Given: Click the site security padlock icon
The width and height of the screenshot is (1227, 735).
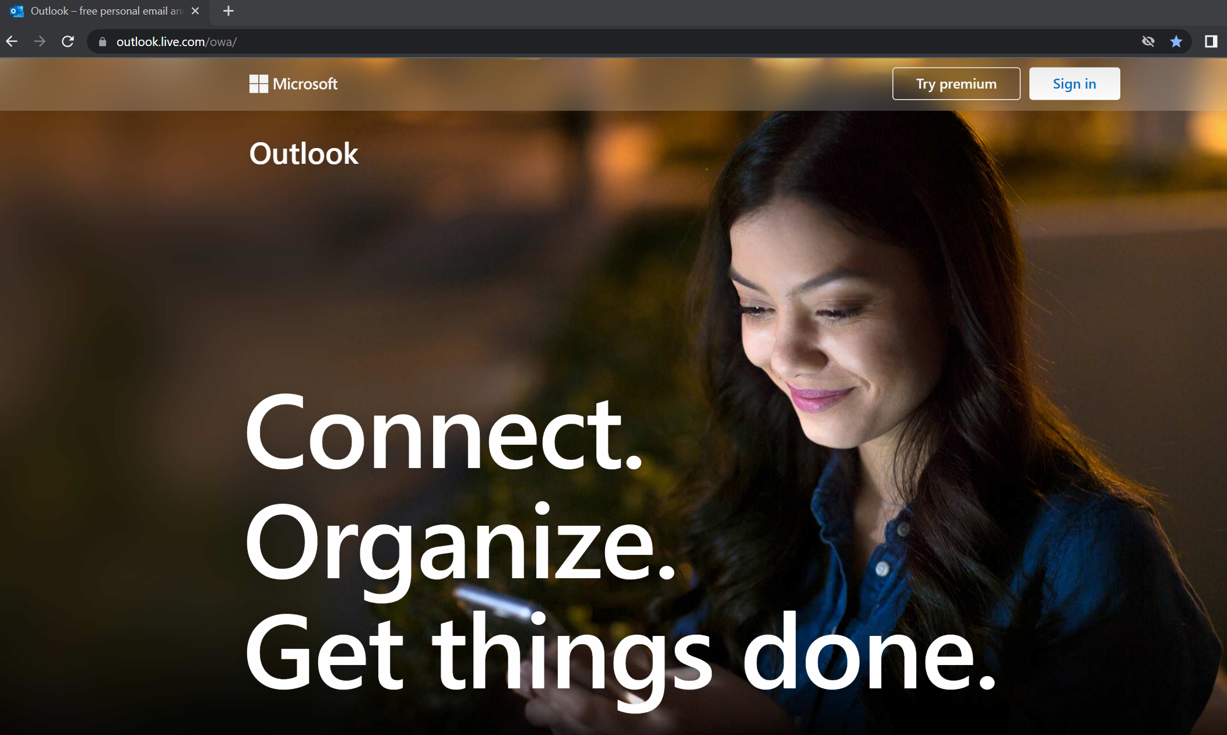Looking at the screenshot, I should click(101, 41).
